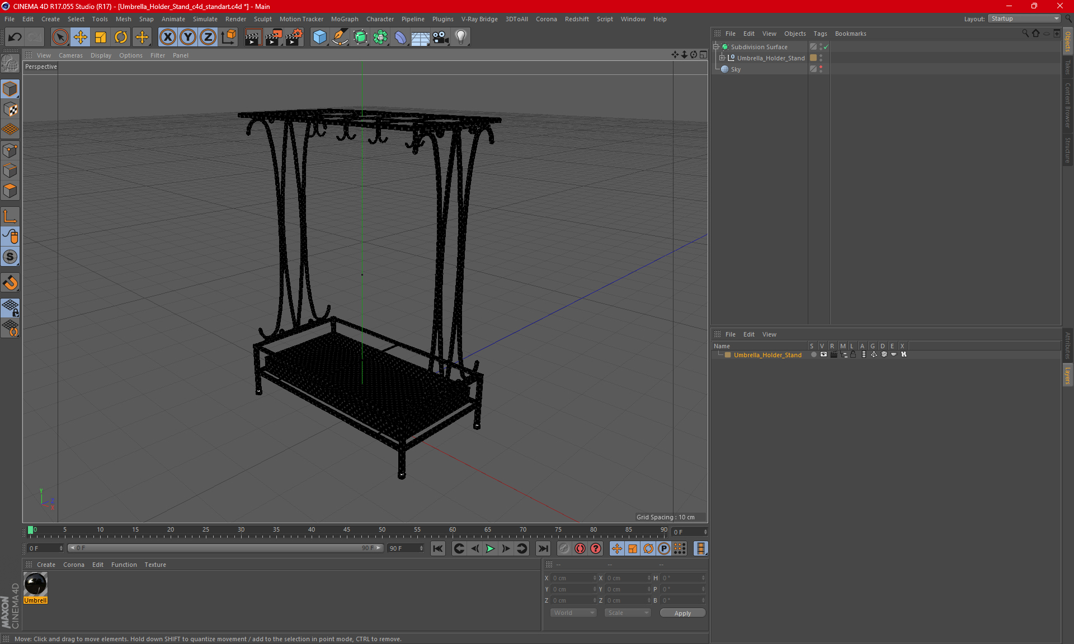Open the Simulate menu
This screenshot has height=644, width=1074.
pyautogui.click(x=205, y=19)
